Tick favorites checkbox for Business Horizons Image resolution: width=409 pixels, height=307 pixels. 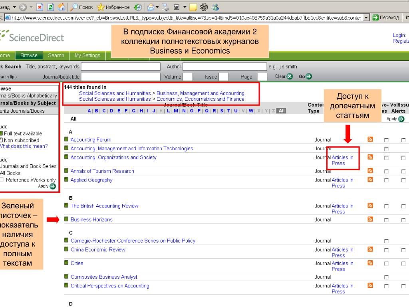(386, 220)
